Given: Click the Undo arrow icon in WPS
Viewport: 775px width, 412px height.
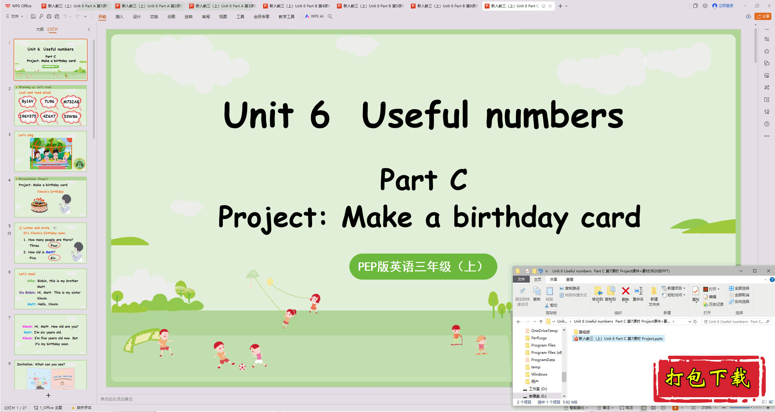Looking at the screenshot, I should 65,16.
